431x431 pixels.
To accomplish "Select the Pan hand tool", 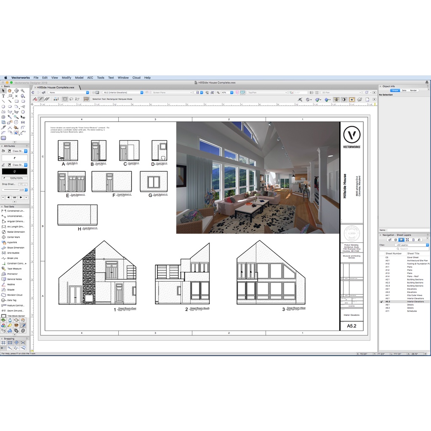I will coord(10,91).
